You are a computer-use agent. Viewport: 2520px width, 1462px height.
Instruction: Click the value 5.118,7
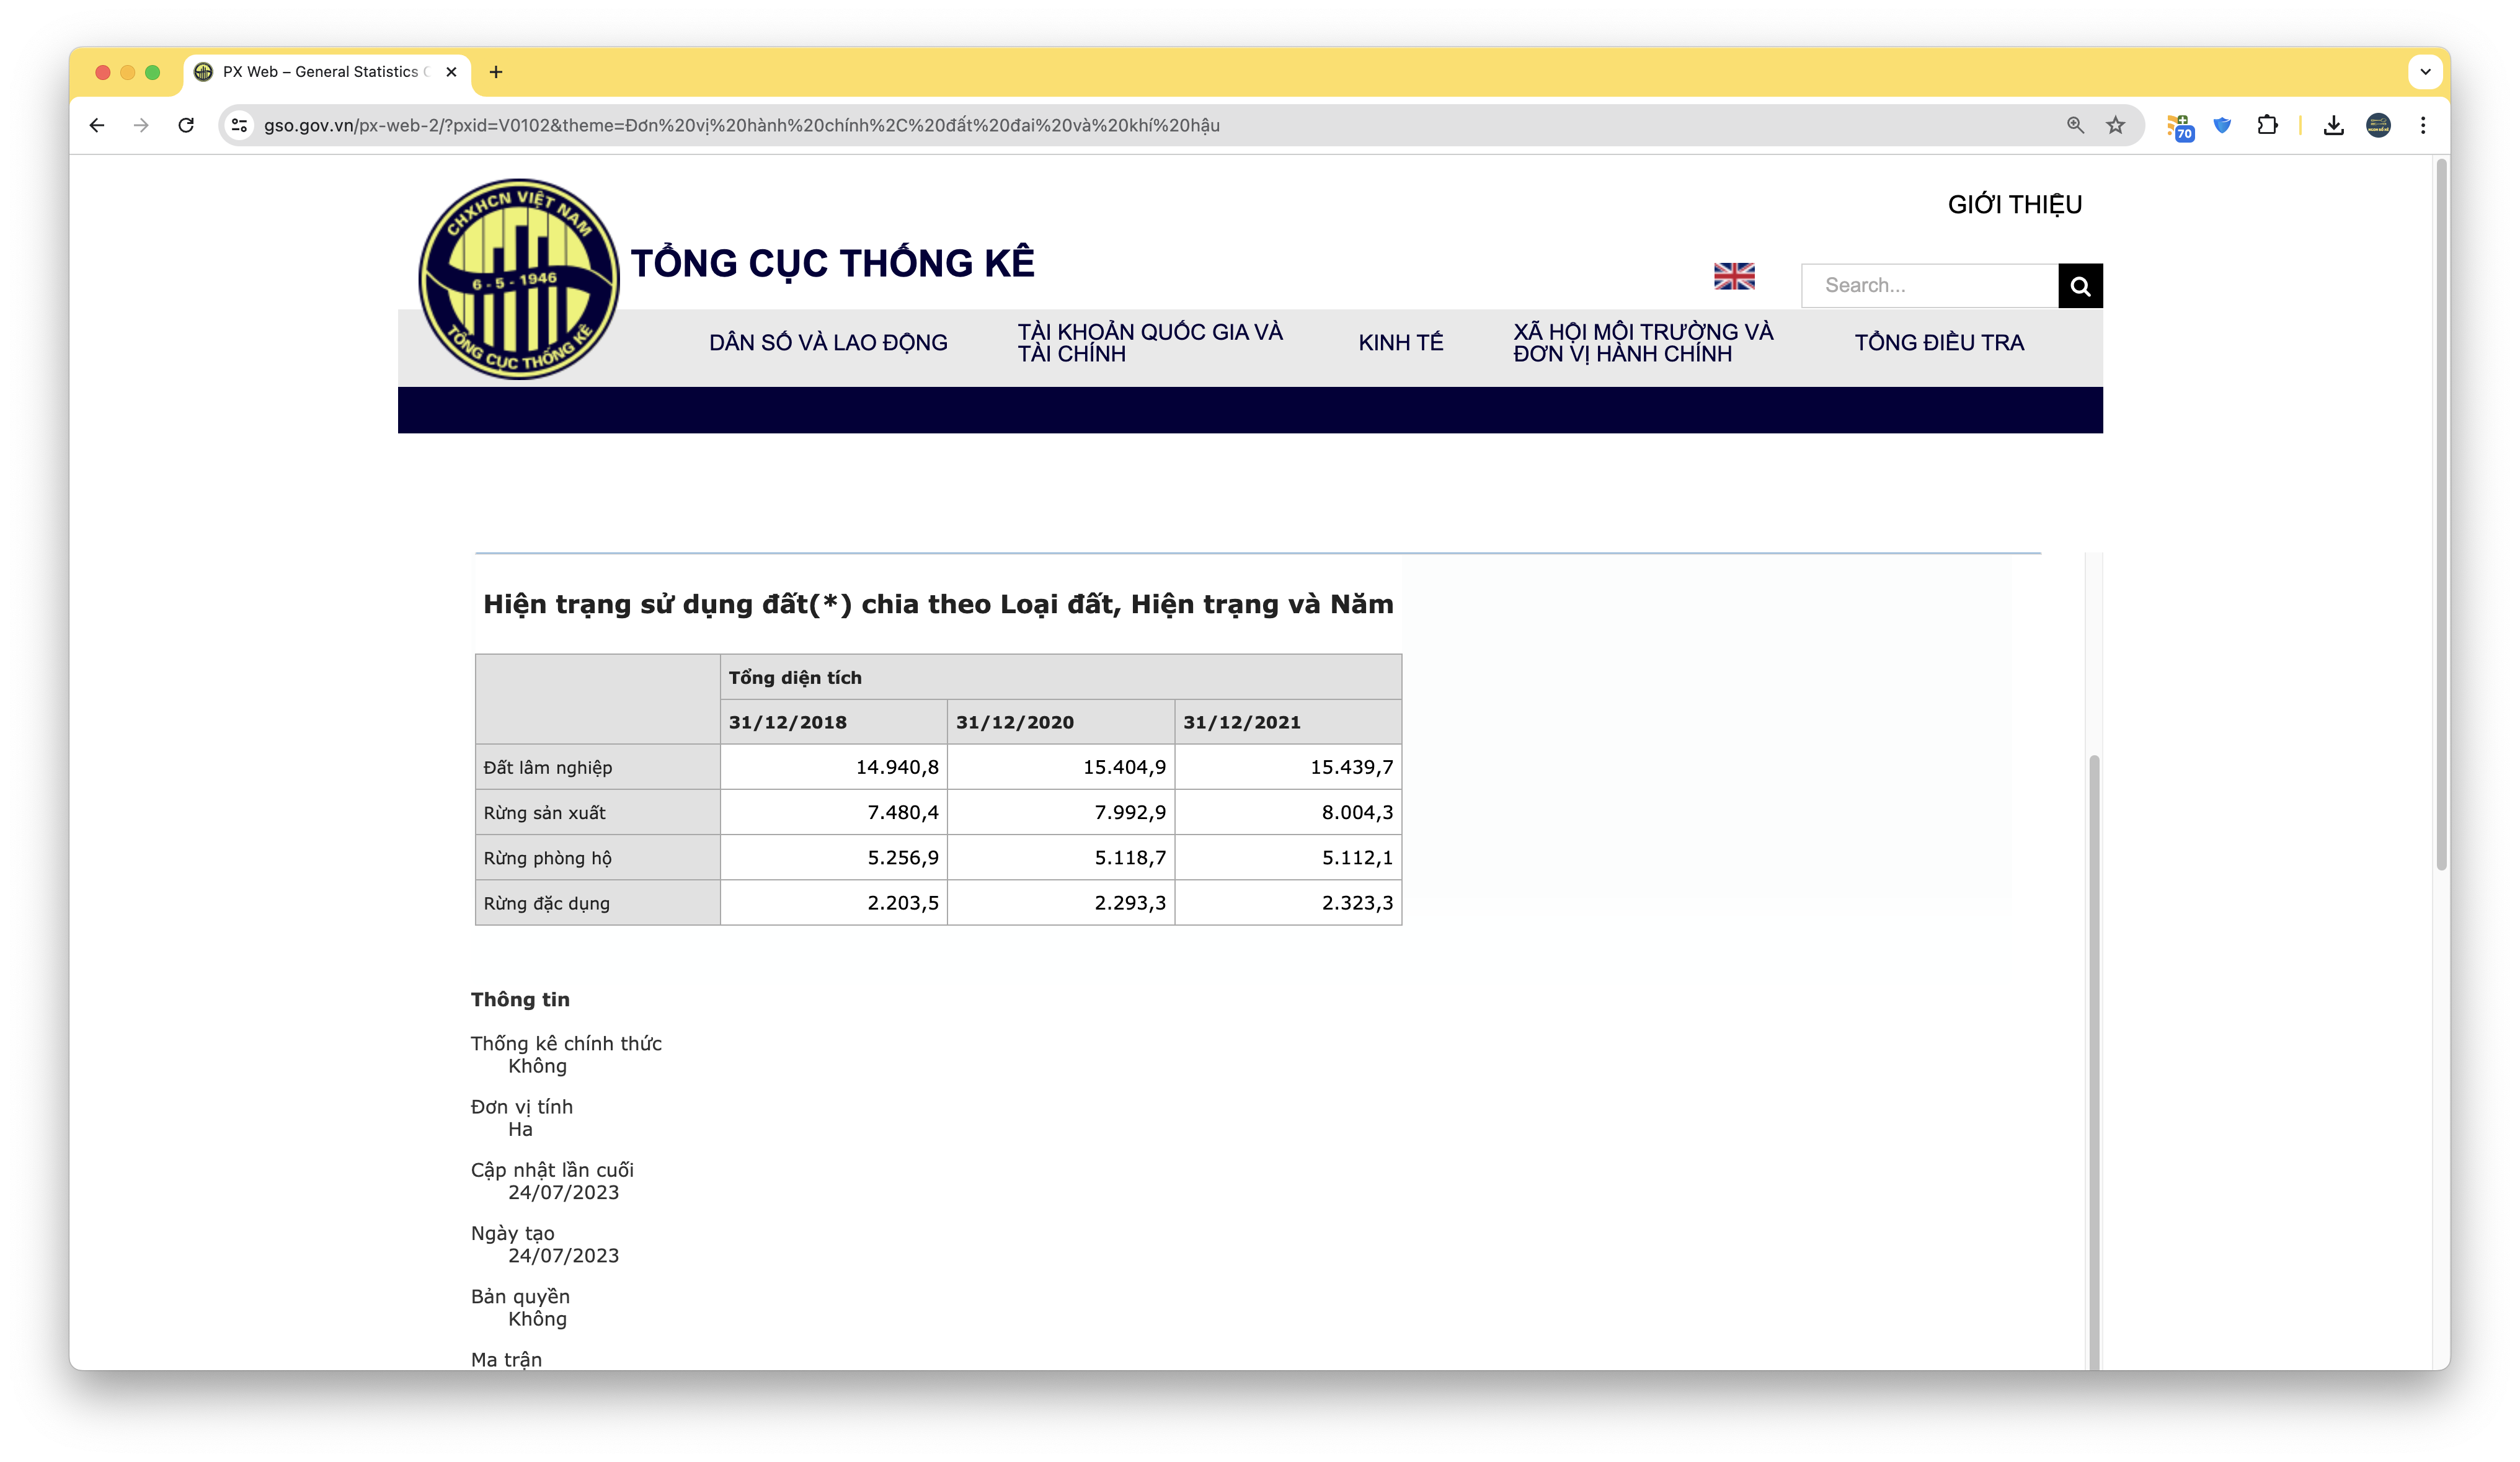[x=1130, y=857]
